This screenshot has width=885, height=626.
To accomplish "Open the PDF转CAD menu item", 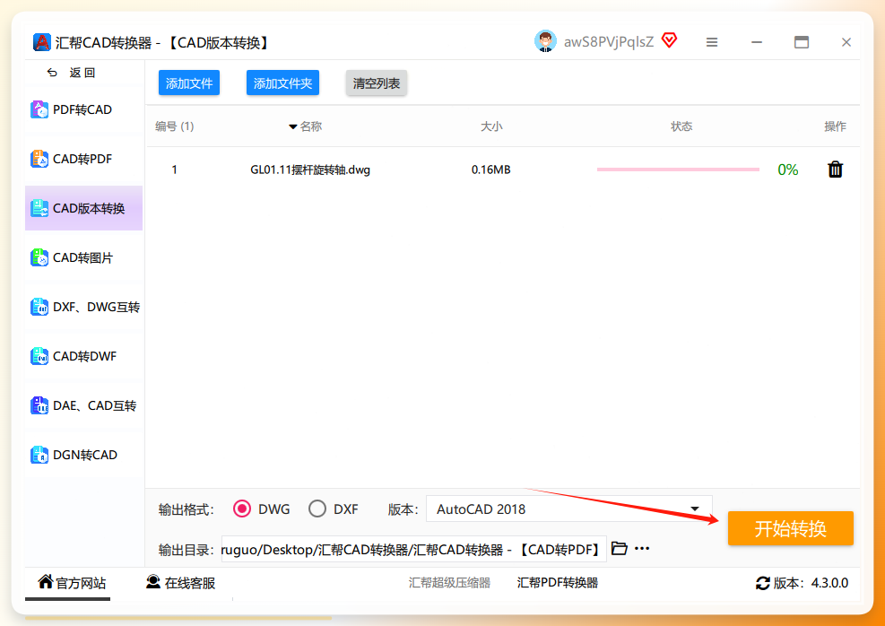I will click(x=83, y=109).
